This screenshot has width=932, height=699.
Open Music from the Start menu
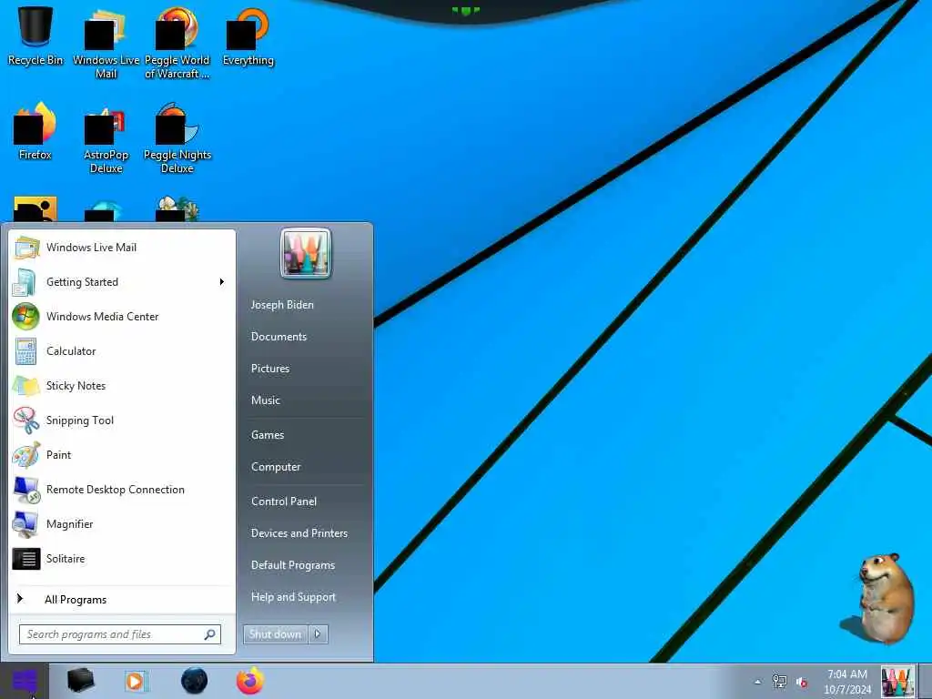point(265,400)
